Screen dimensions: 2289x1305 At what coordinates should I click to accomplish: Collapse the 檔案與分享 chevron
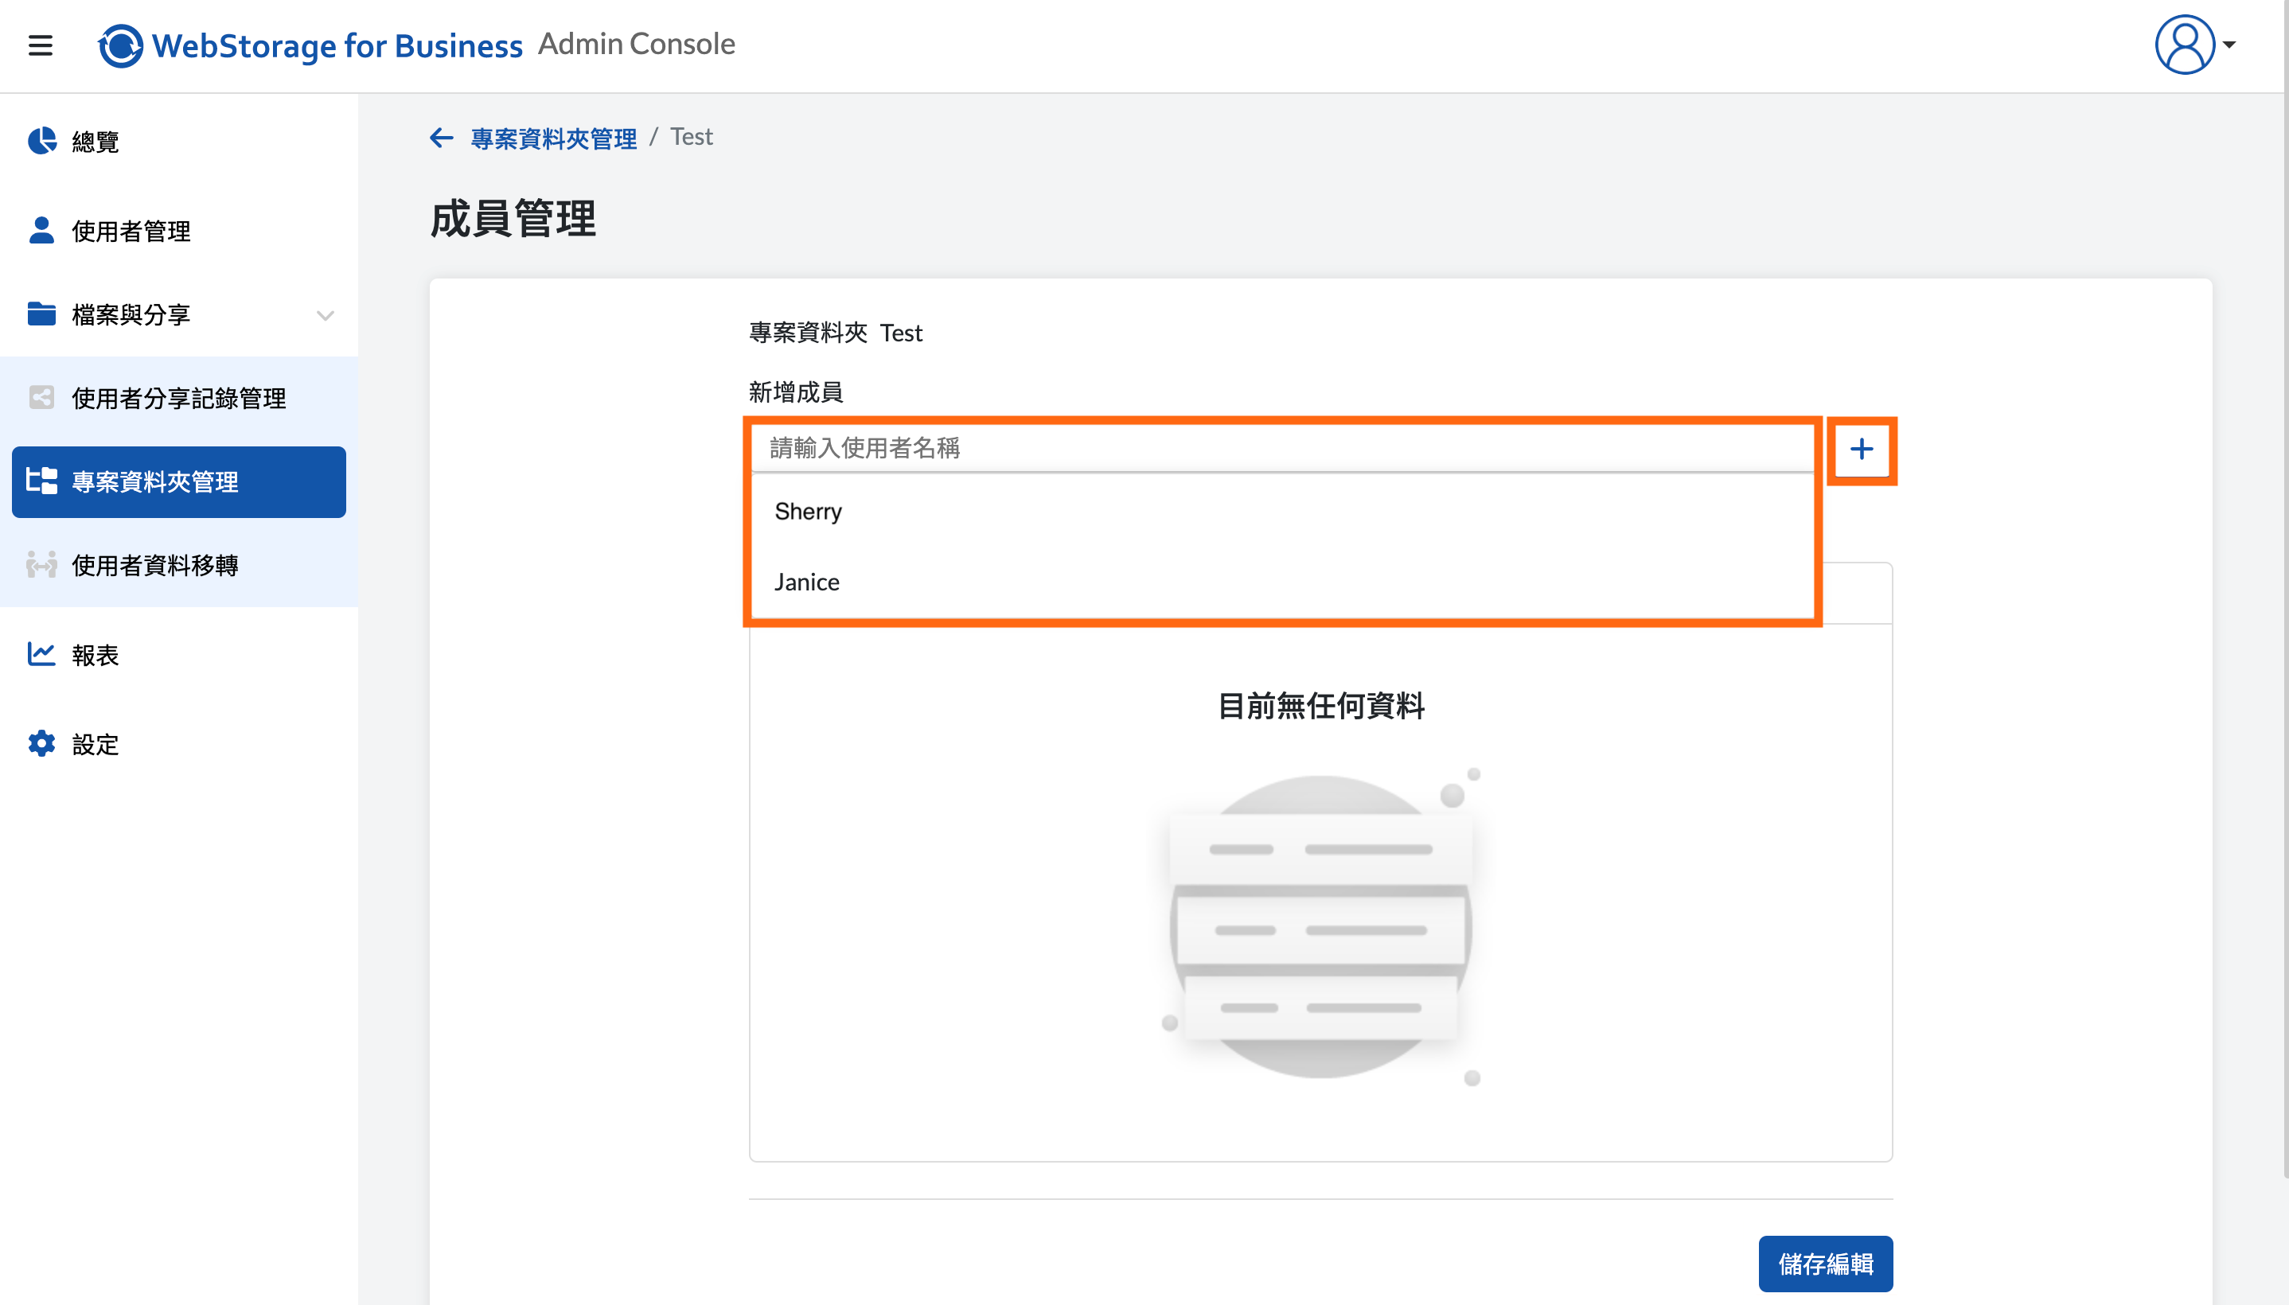[x=326, y=315]
